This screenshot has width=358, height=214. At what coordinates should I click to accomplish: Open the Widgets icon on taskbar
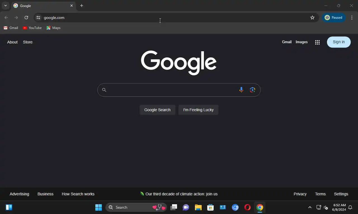tap(9, 207)
